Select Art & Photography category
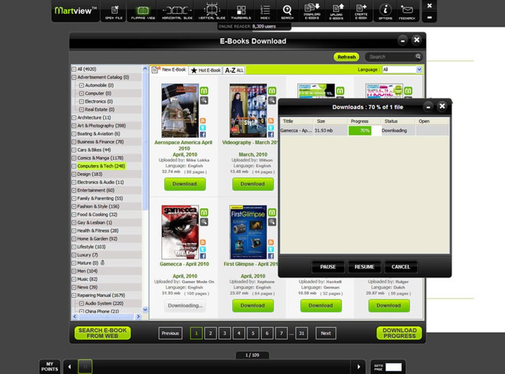Screen dimensions: 505x374 (x=101, y=126)
